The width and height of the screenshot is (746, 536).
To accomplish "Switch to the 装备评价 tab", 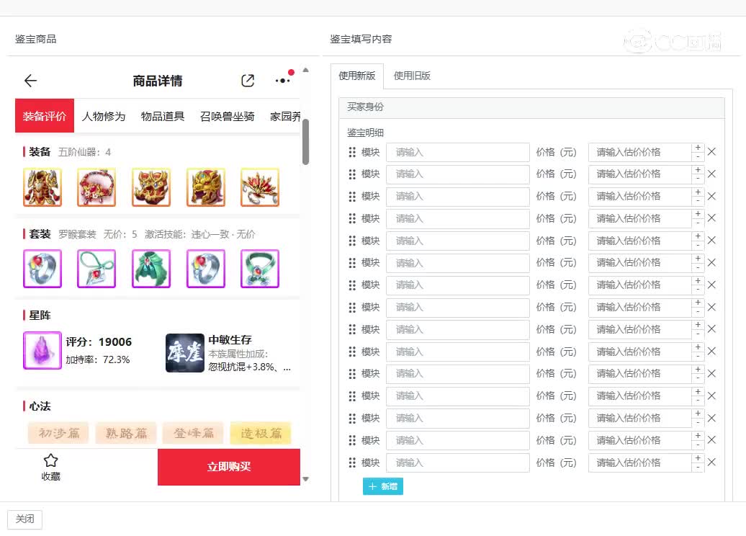I will pyautogui.click(x=45, y=116).
